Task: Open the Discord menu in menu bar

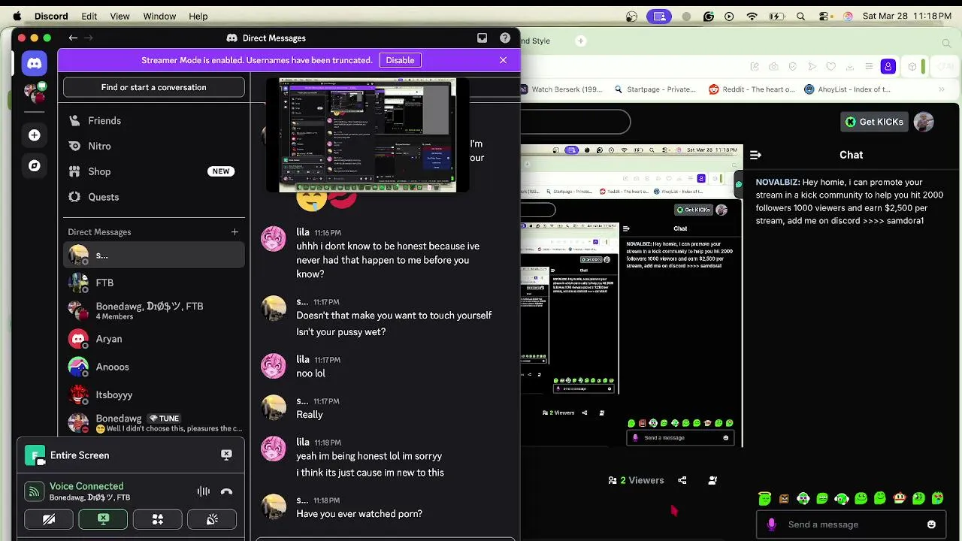Action: point(51,16)
